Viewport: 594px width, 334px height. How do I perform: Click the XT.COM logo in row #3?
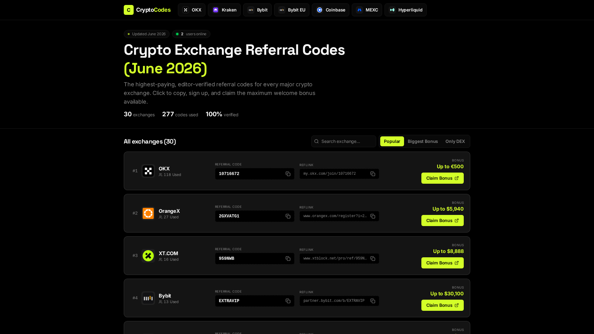click(148, 256)
